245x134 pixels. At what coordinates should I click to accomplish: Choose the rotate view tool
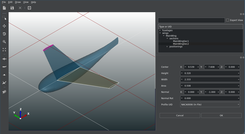pos(4,34)
